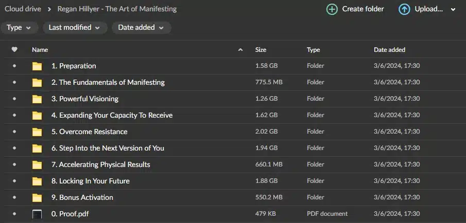Select the 0. Proof.pdf file name
Viewport: 466px width, 223px height.
pyautogui.click(x=70, y=214)
